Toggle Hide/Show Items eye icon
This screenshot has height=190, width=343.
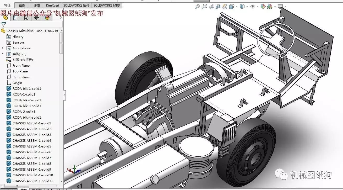(253, 7)
